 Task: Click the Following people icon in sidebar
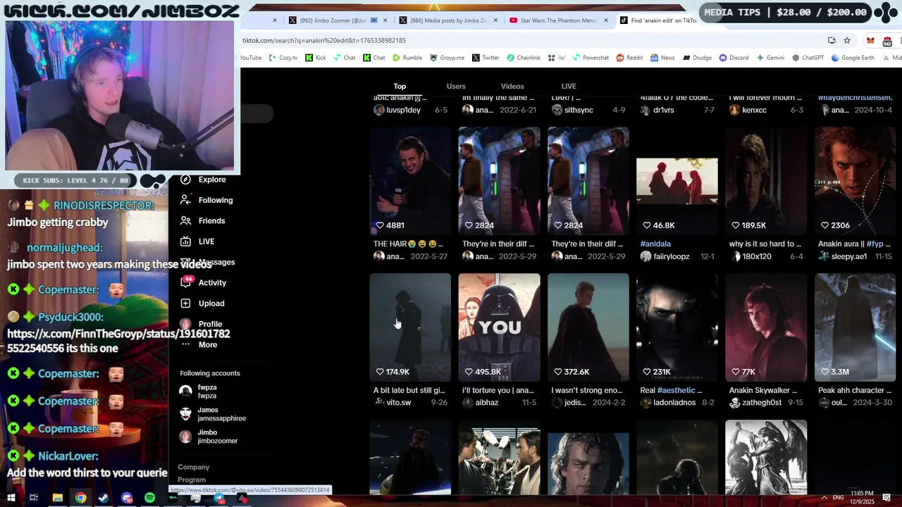185,200
